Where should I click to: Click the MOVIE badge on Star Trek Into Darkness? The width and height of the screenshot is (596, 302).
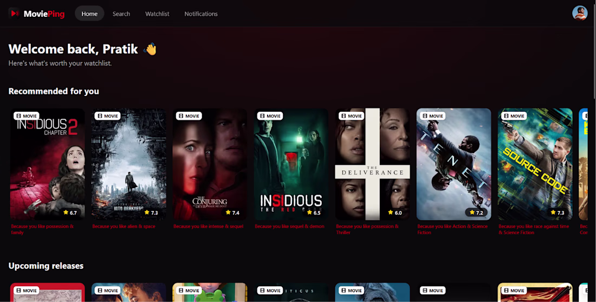coord(108,116)
